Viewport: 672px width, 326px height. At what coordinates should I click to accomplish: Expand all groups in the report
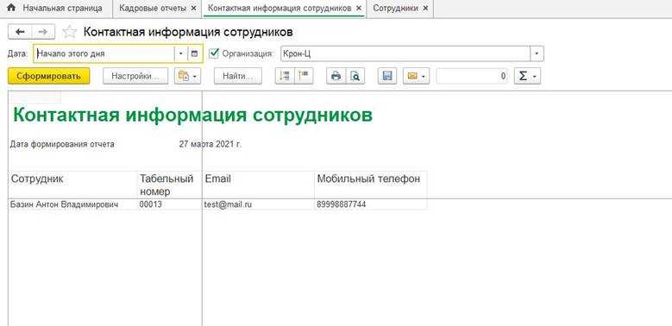tap(285, 76)
